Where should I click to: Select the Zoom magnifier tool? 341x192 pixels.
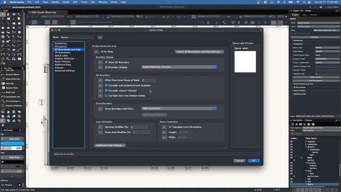pos(19,14)
